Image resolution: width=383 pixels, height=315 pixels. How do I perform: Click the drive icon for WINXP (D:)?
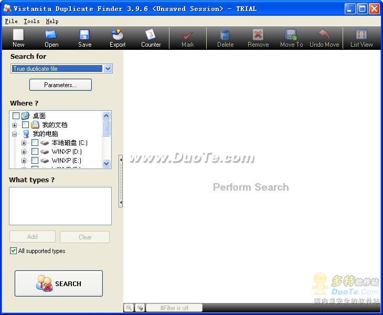(45, 152)
